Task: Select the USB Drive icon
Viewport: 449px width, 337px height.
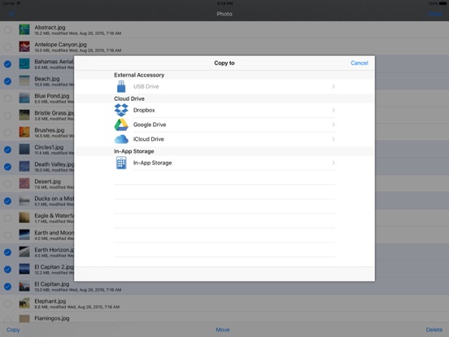Action: [121, 86]
